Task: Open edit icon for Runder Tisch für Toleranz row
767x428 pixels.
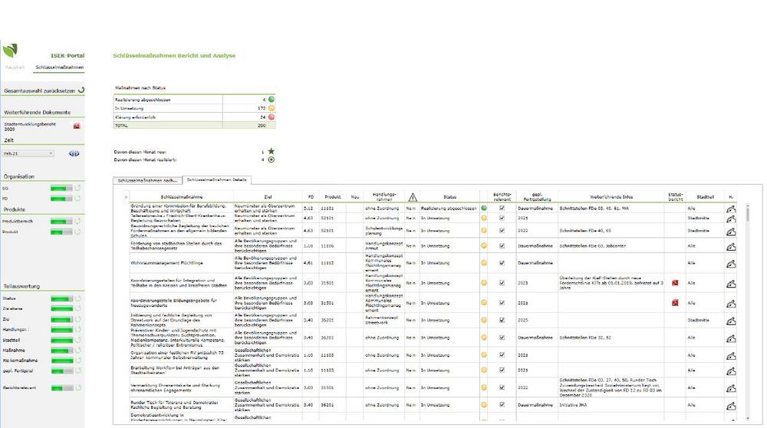Action: [x=731, y=406]
